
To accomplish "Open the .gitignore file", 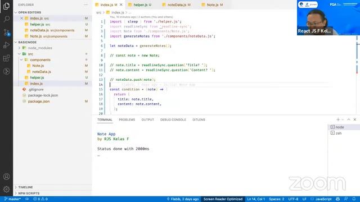I will (36, 90).
